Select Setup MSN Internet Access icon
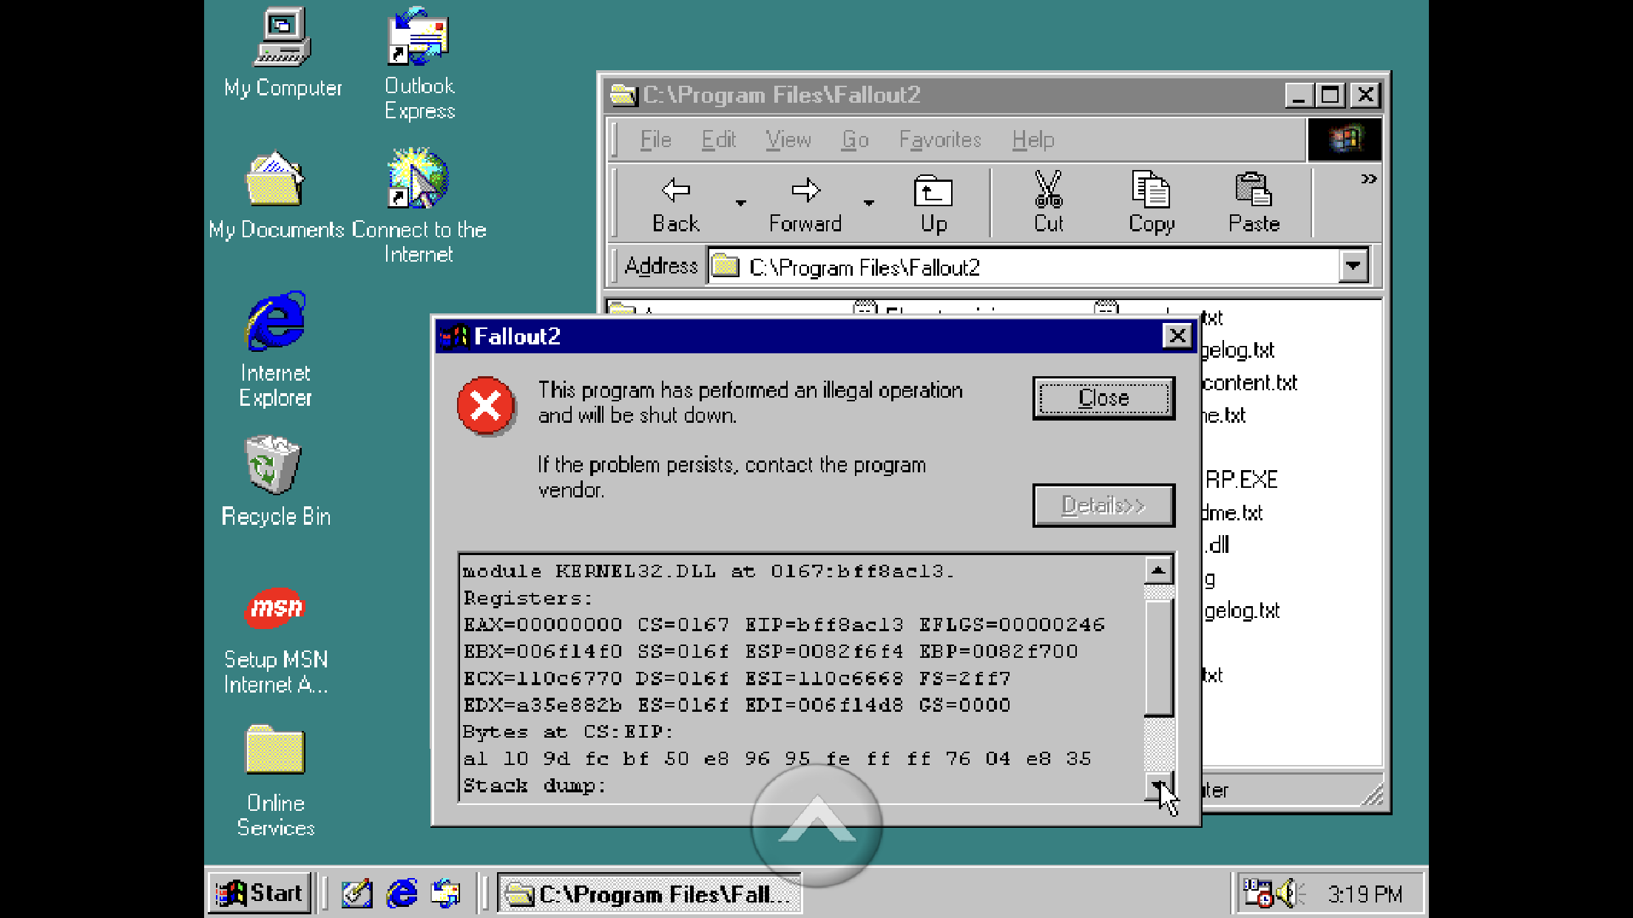 coord(275,641)
